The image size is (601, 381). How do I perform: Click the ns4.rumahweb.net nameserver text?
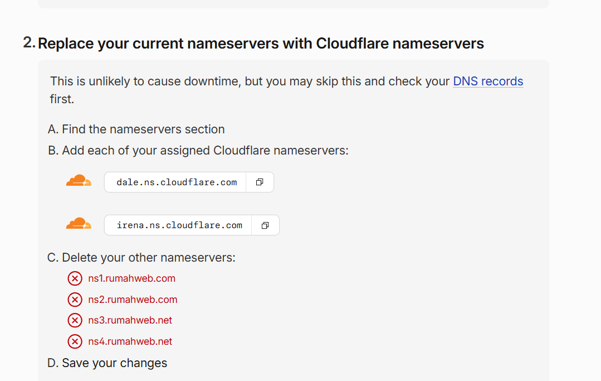pyautogui.click(x=130, y=341)
